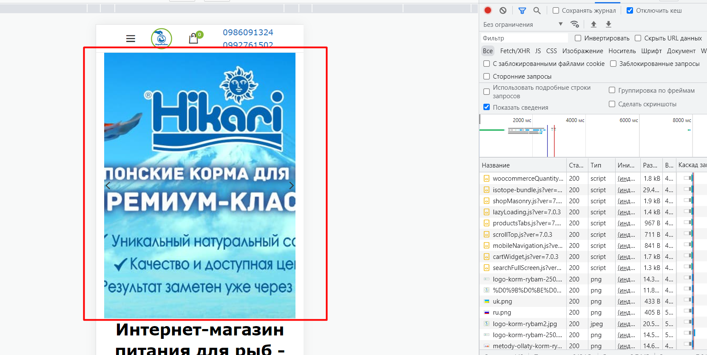
Task: Check the 'Заблокированные запросы' box
Action: [x=613, y=64]
